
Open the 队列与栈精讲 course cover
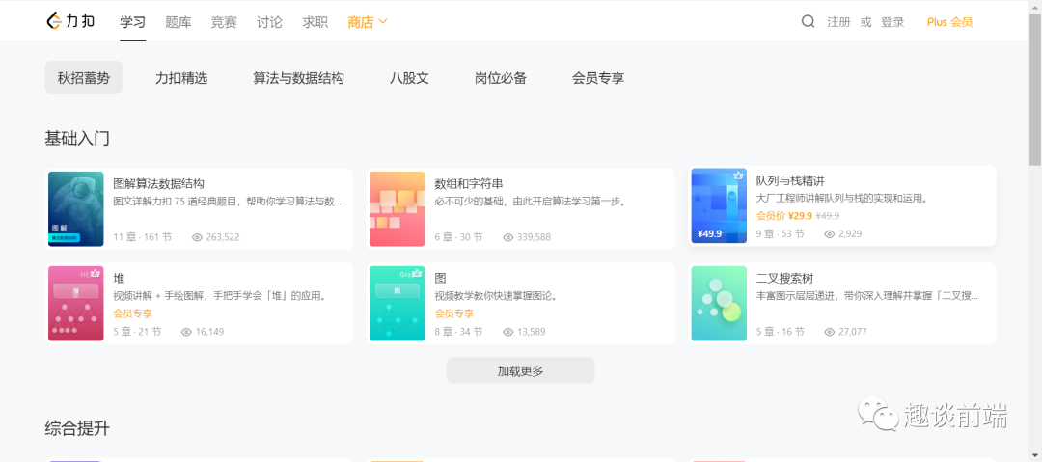point(719,205)
